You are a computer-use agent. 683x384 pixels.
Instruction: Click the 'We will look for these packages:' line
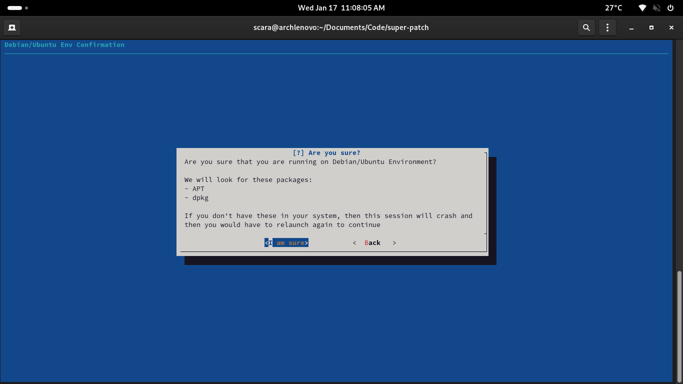tap(248, 179)
